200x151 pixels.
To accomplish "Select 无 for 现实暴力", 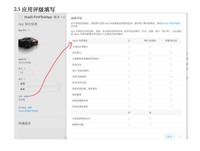I will point(129,53).
